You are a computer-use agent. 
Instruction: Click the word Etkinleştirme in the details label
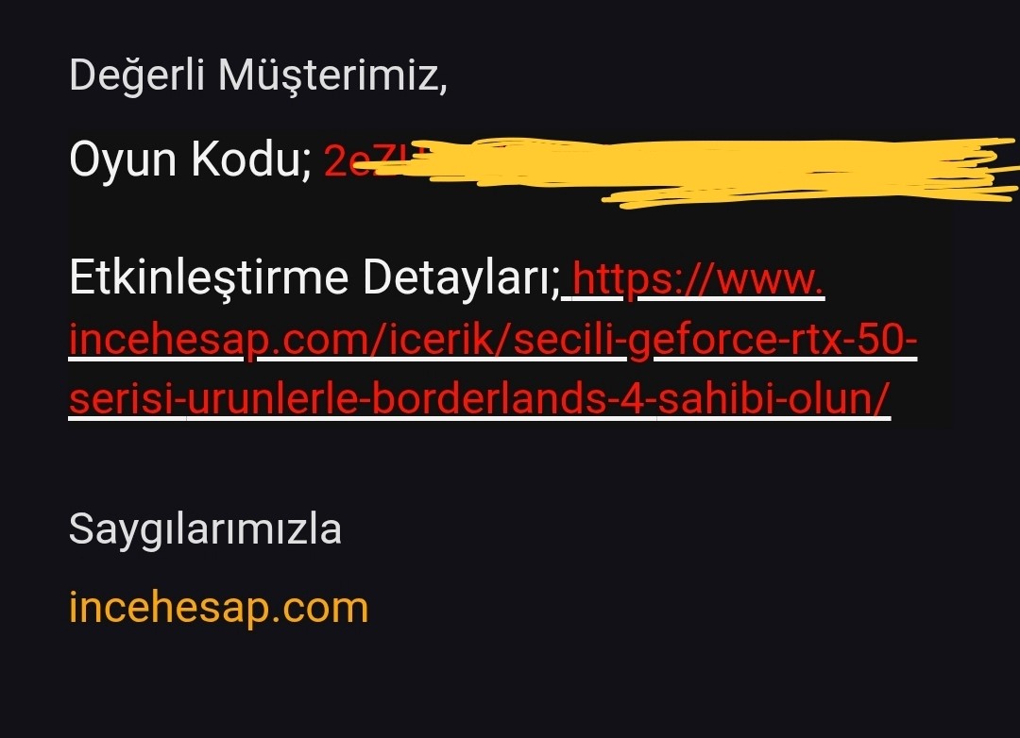point(209,277)
